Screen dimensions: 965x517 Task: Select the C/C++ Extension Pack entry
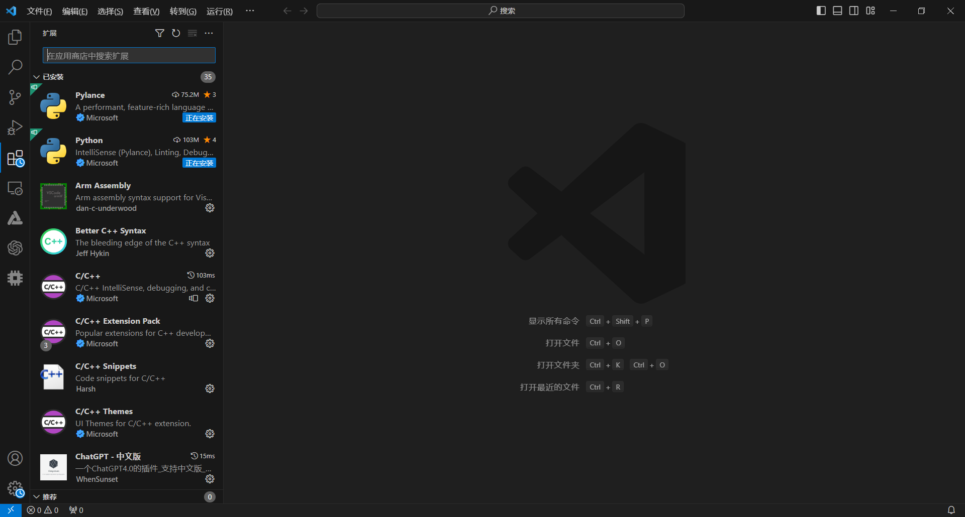pyautogui.click(x=127, y=332)
